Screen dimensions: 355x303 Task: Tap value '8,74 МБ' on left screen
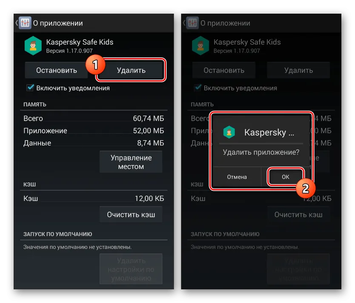[x=150, y=143]
